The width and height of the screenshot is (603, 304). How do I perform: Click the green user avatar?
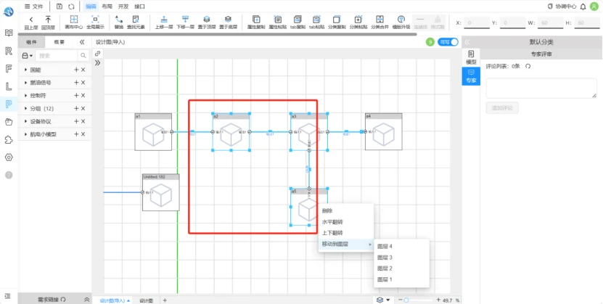coord(594,7)
